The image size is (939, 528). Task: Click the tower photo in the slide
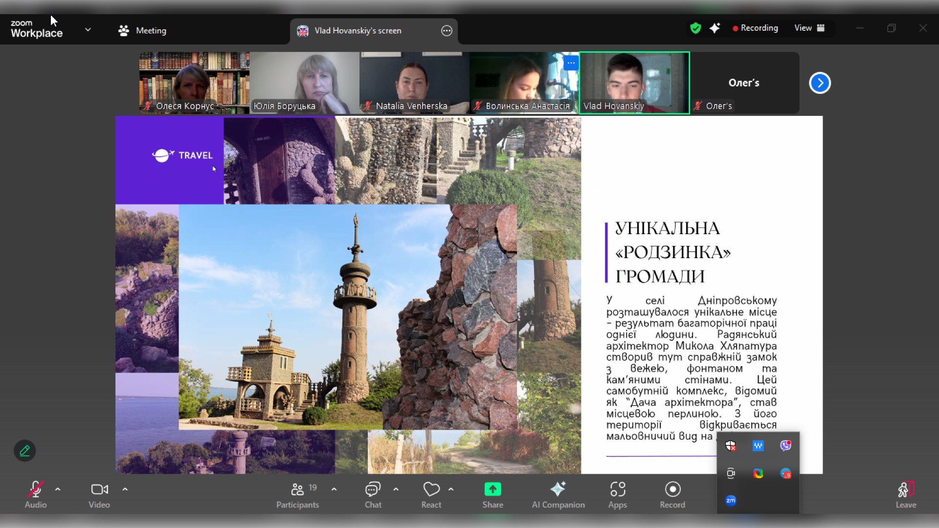pos(348,317)
